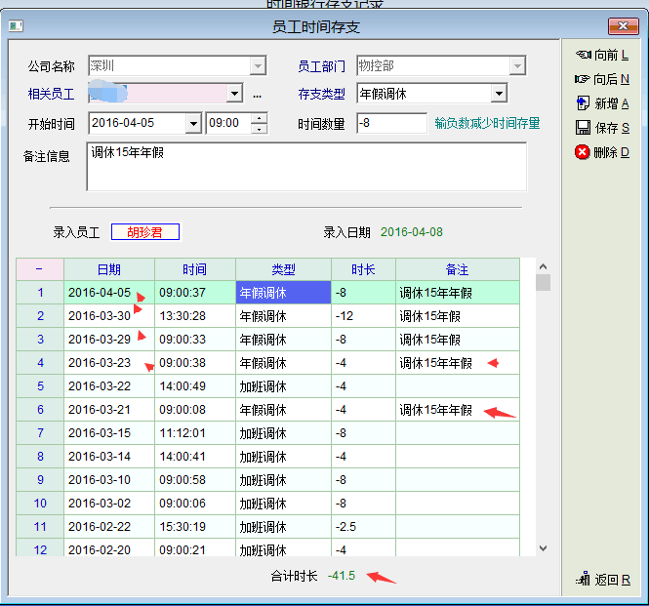Click the 保存 save disk icon
The height and width of the screenshot is (606, 649).
[583, 128]
